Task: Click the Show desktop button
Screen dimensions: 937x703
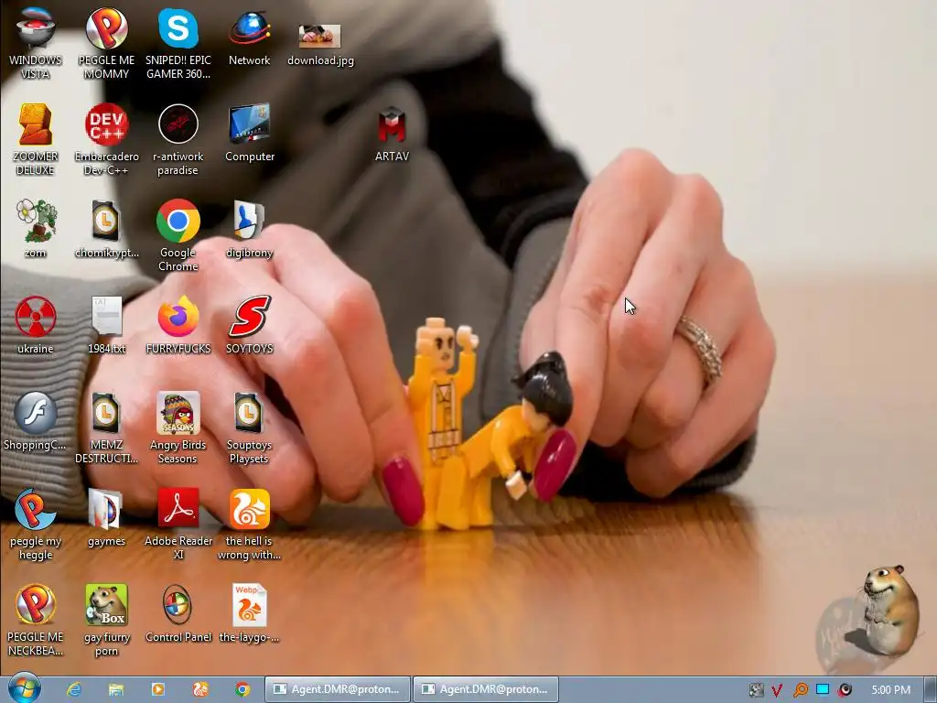Action: [x=930, y=689]
